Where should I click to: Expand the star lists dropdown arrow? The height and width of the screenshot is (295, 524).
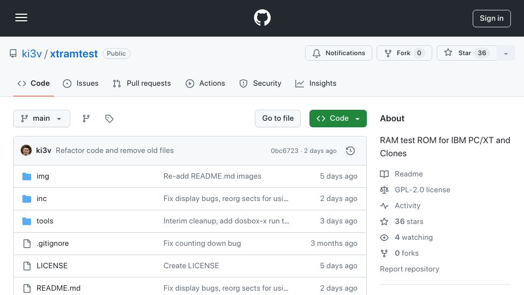pos(506,53)
